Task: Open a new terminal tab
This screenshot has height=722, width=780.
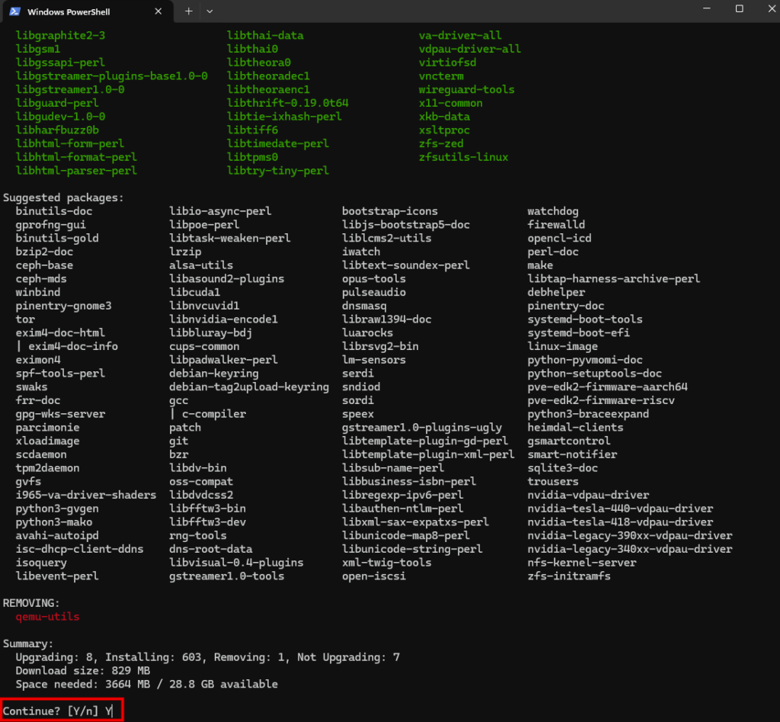Action: point(189,11)
